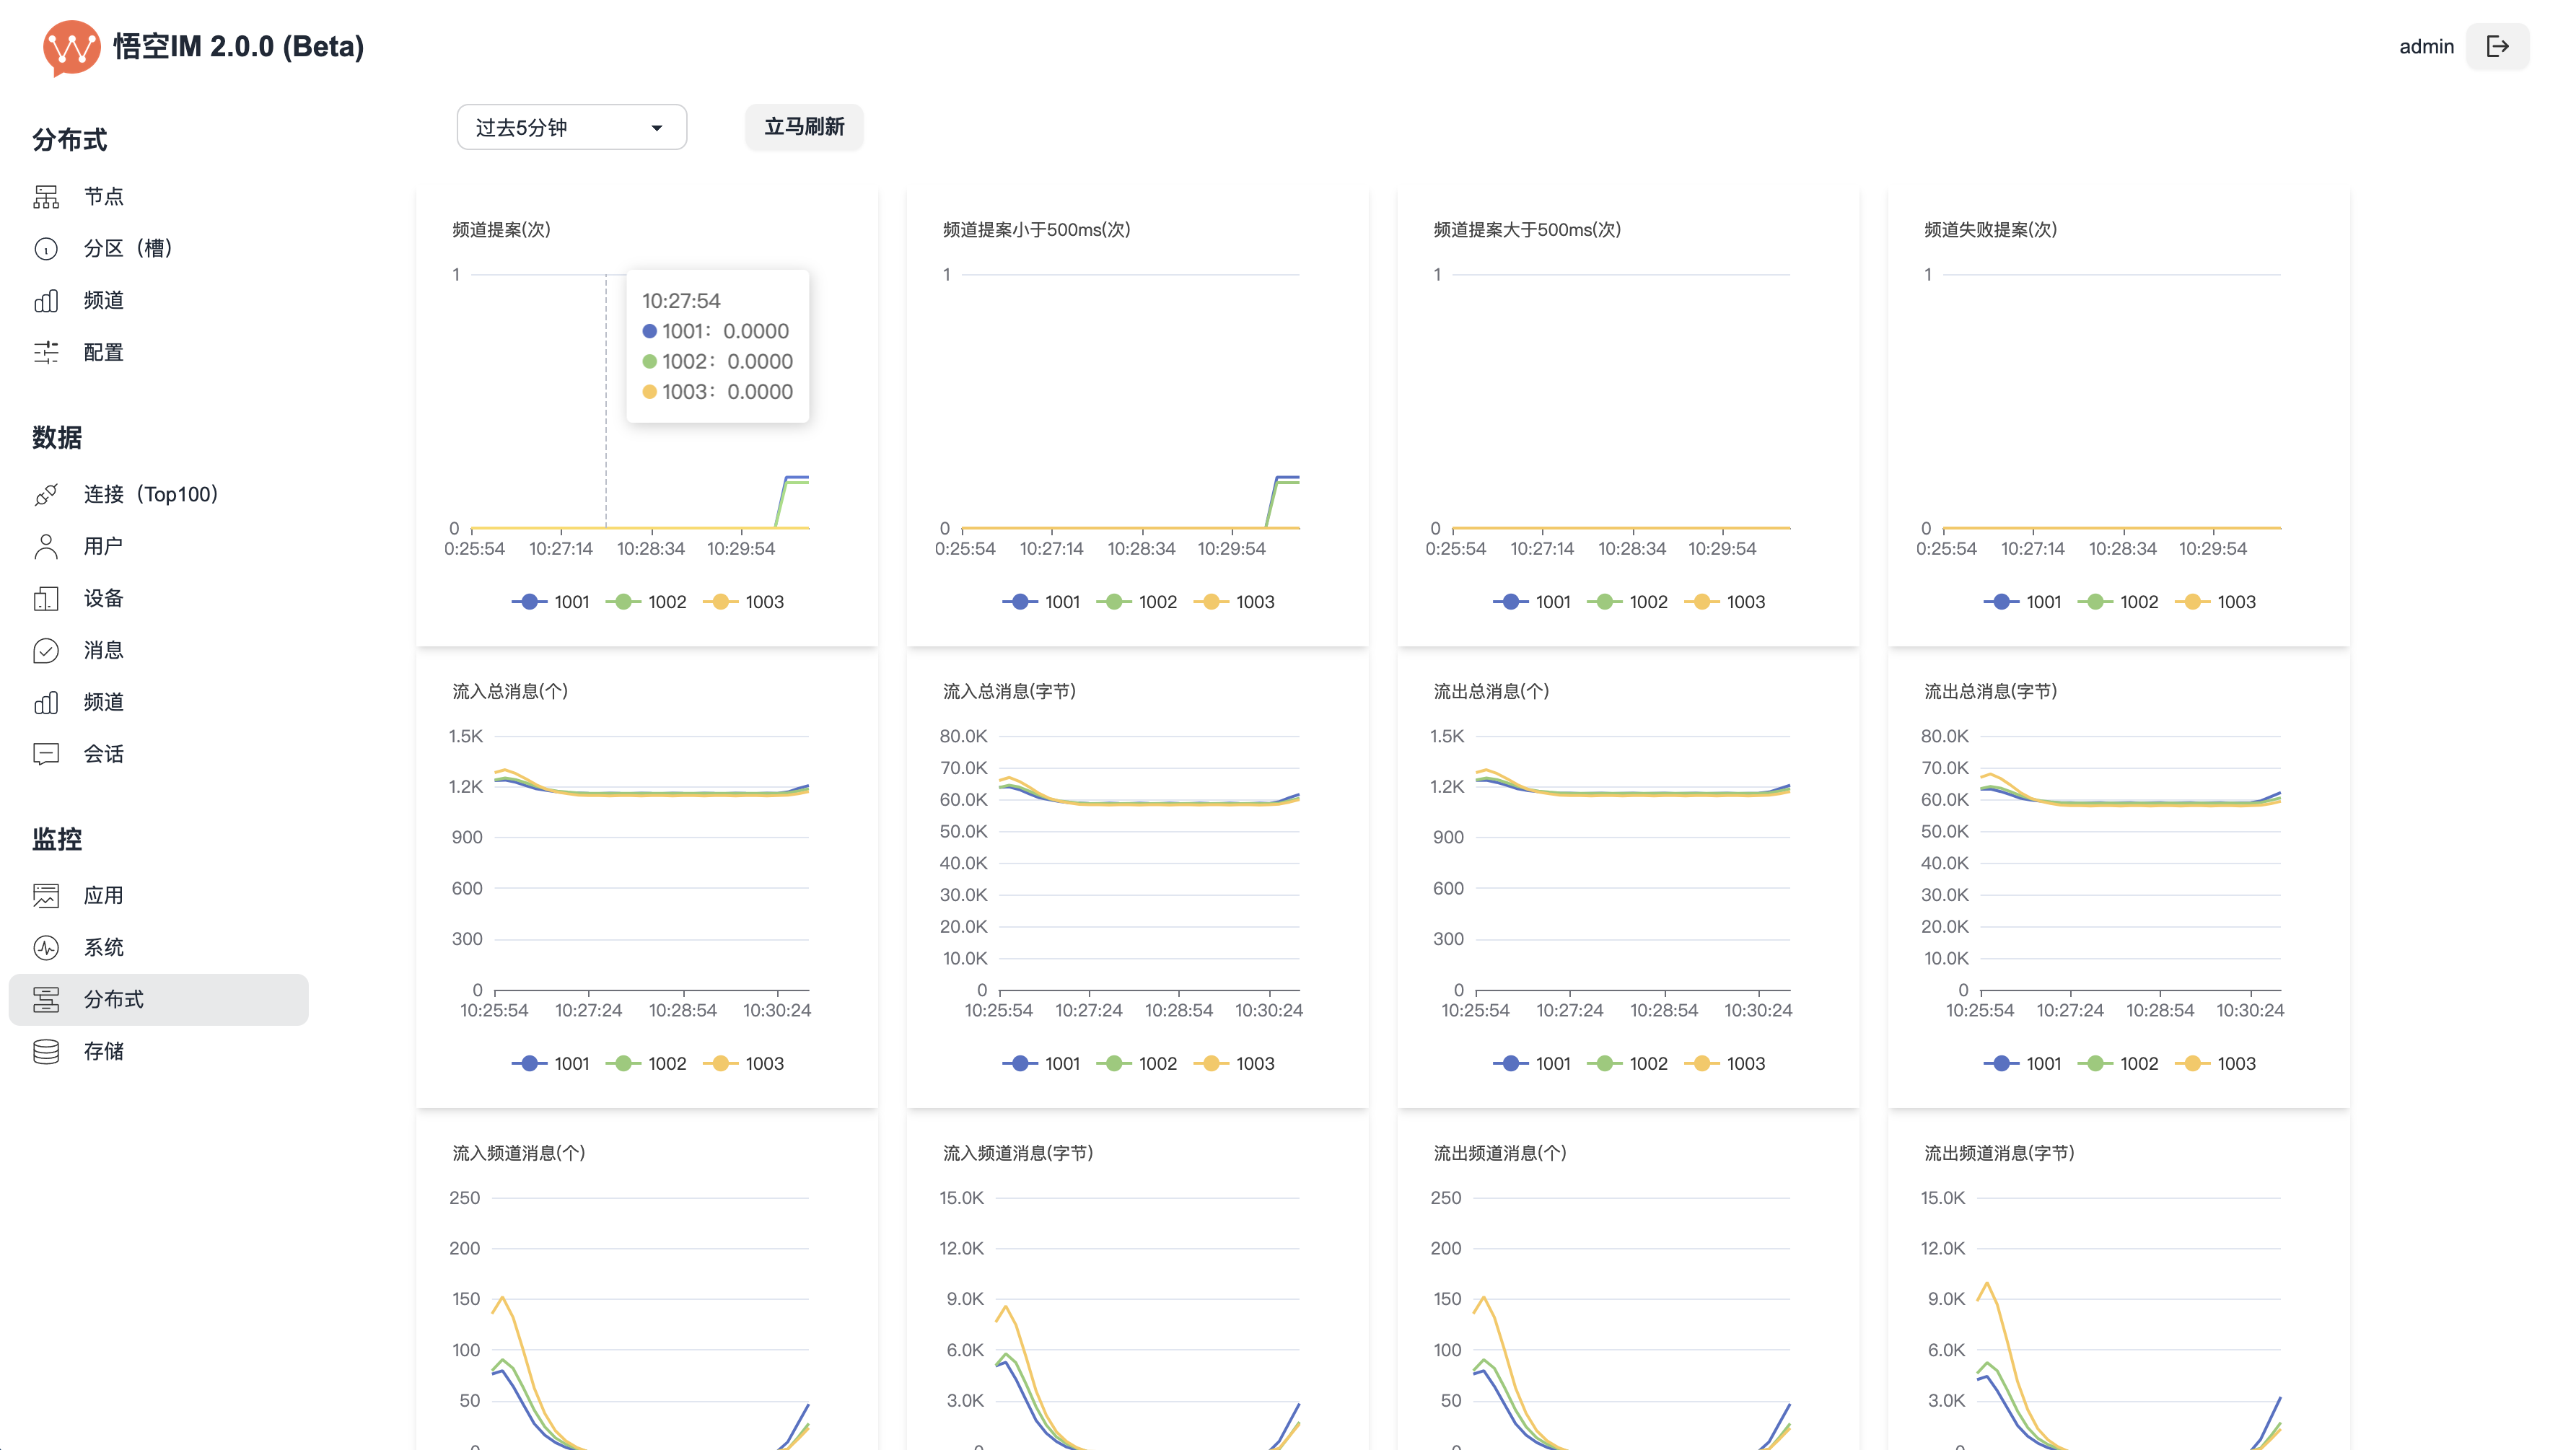
Task: Click the 连接 (Top100) plug icon
Action: (46, 494)
